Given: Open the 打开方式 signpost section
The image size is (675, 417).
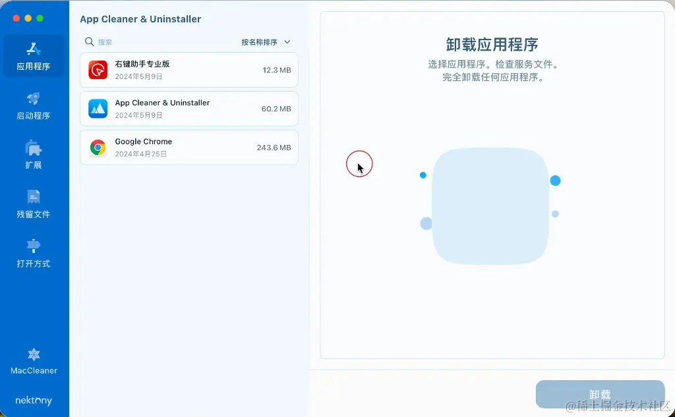Looking at the screenshot, I should [34, 254].
